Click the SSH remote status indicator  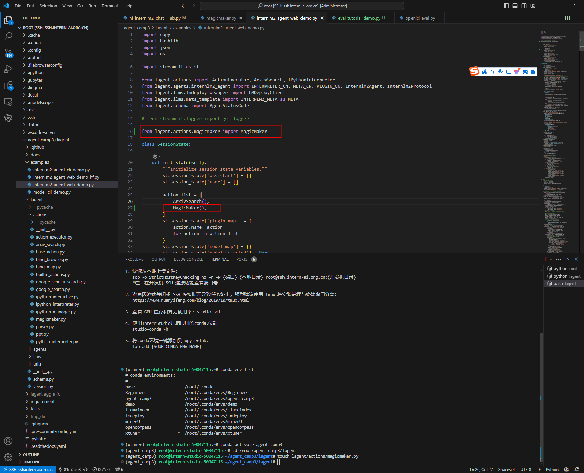pos(29,469)
